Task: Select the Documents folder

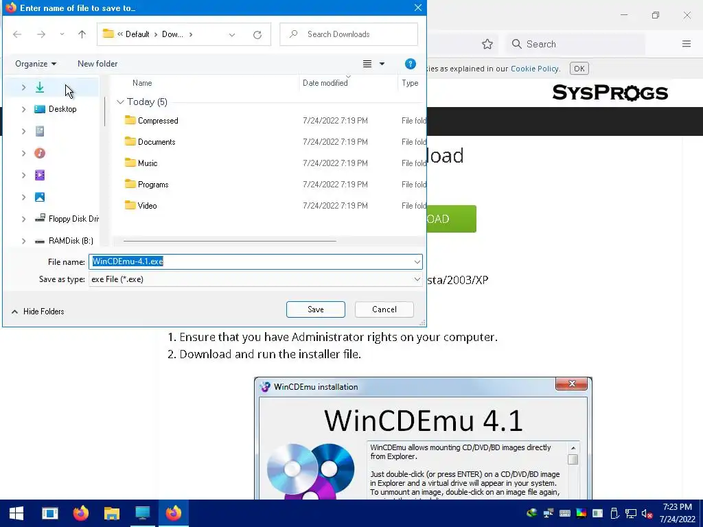Action: pos(150,141)
